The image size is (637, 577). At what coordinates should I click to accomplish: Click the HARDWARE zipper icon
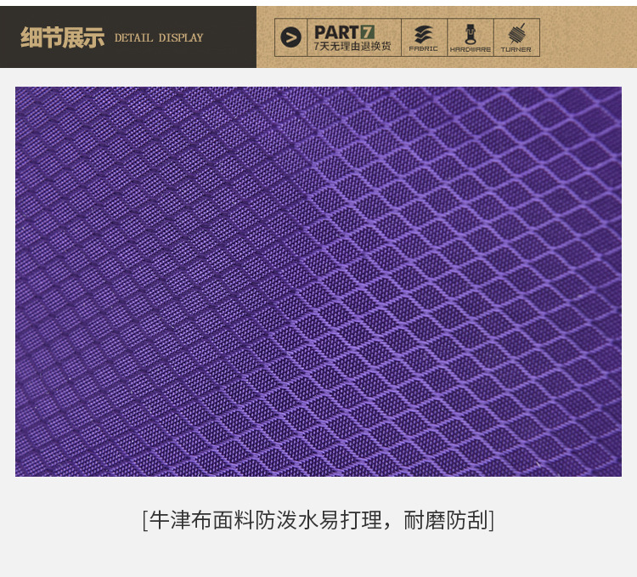(470, 34)
